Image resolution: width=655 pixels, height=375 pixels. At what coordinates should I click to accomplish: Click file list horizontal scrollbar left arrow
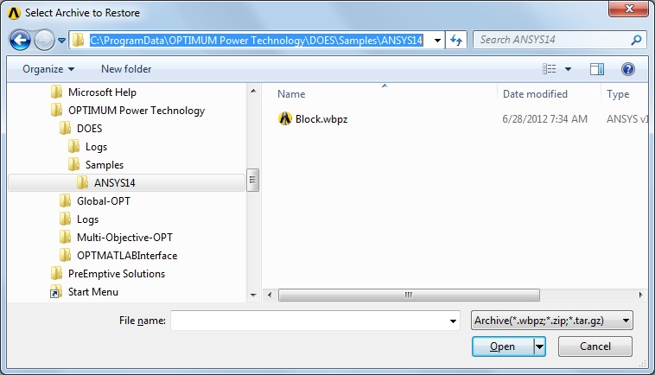point(270,295)
